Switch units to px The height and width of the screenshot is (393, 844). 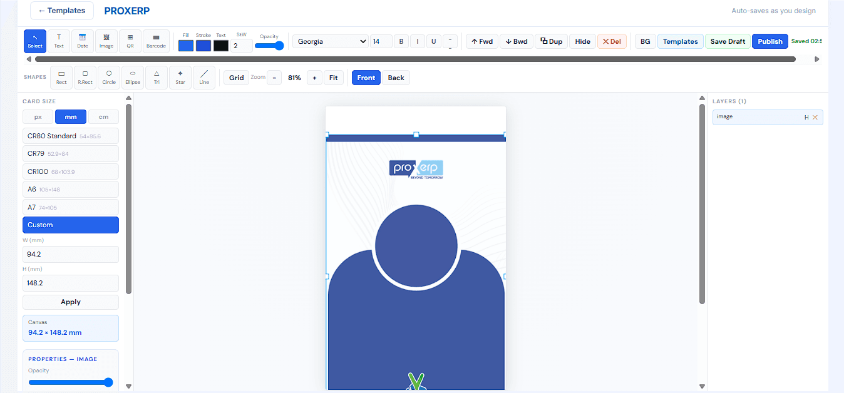(38, 117)
